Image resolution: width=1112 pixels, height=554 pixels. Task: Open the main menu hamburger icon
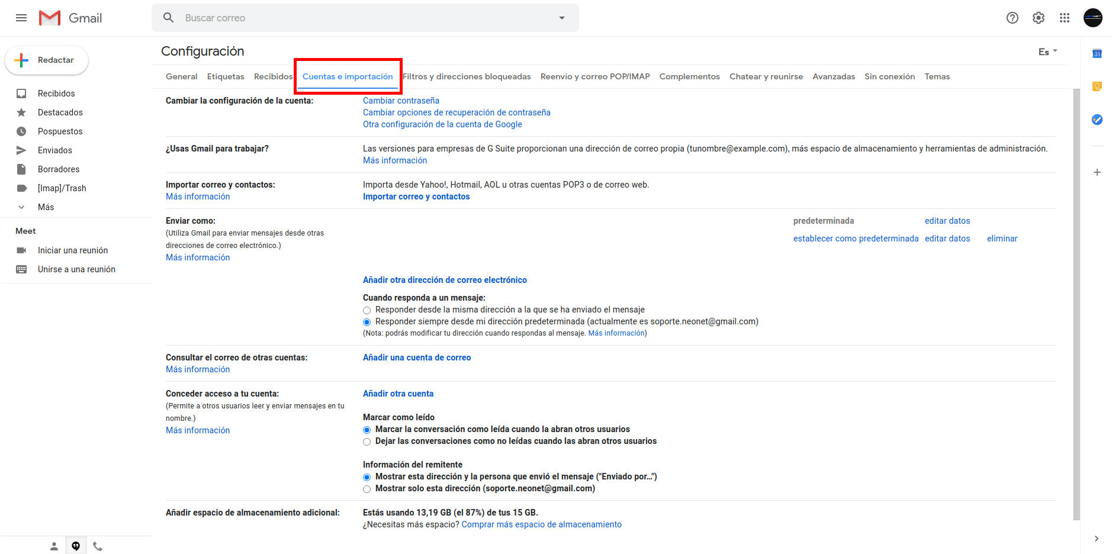(x=21, y=18)
